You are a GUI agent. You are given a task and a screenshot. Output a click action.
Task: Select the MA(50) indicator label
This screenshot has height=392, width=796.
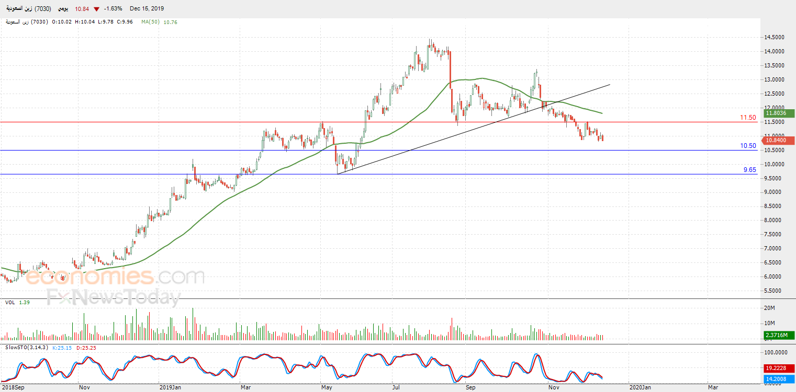coord(150,22)
